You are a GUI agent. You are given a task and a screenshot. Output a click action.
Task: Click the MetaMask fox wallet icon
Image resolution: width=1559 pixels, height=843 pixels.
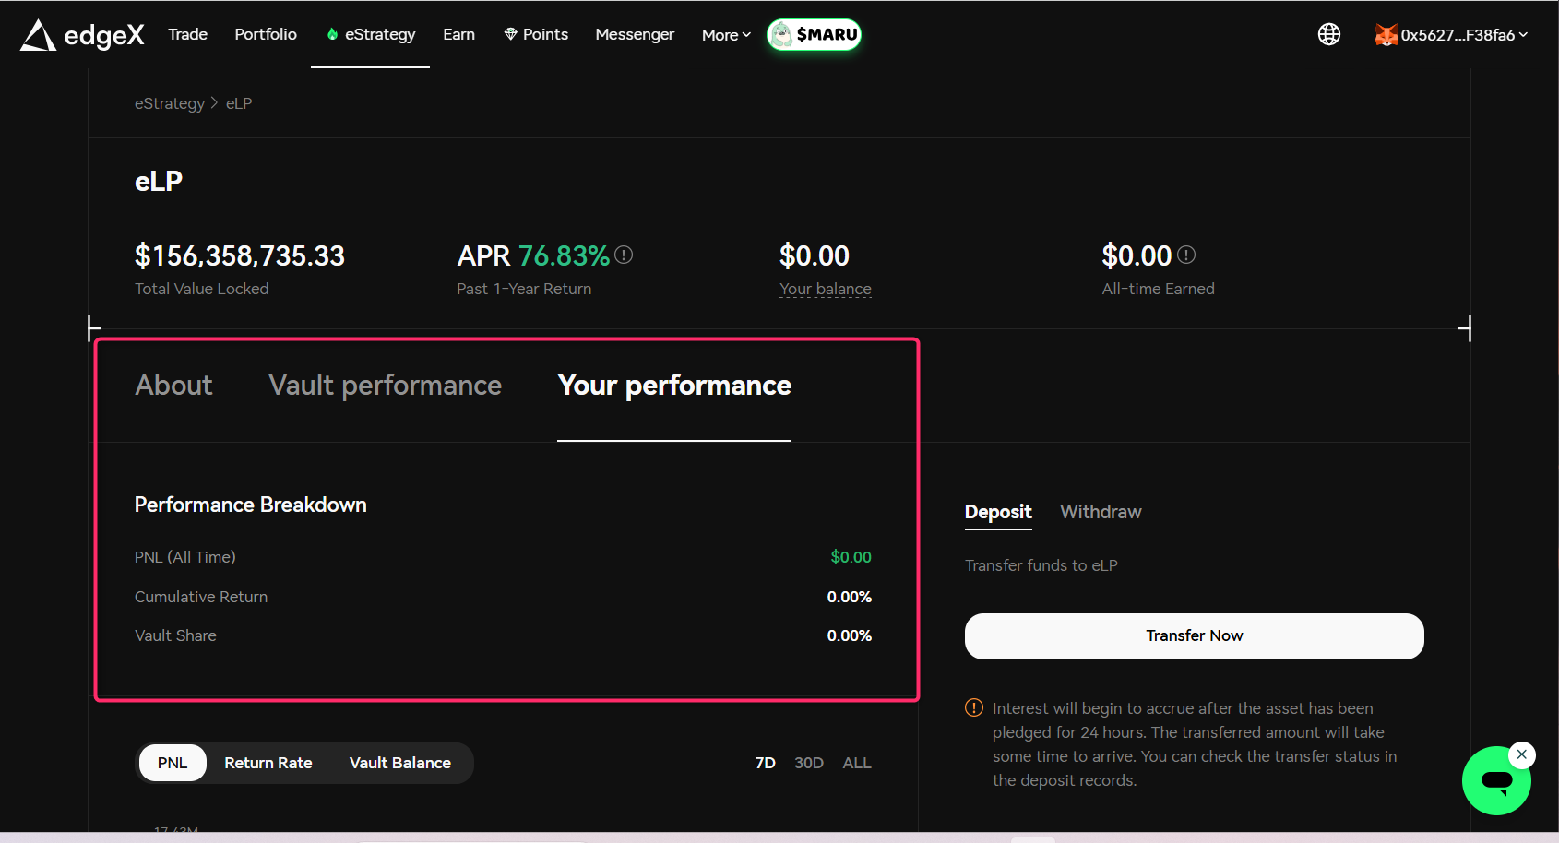click(1386, 35)
